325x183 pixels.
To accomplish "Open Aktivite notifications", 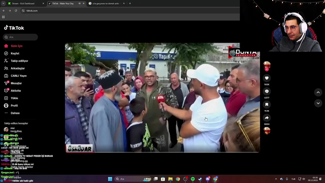I will tap(16, 91).
